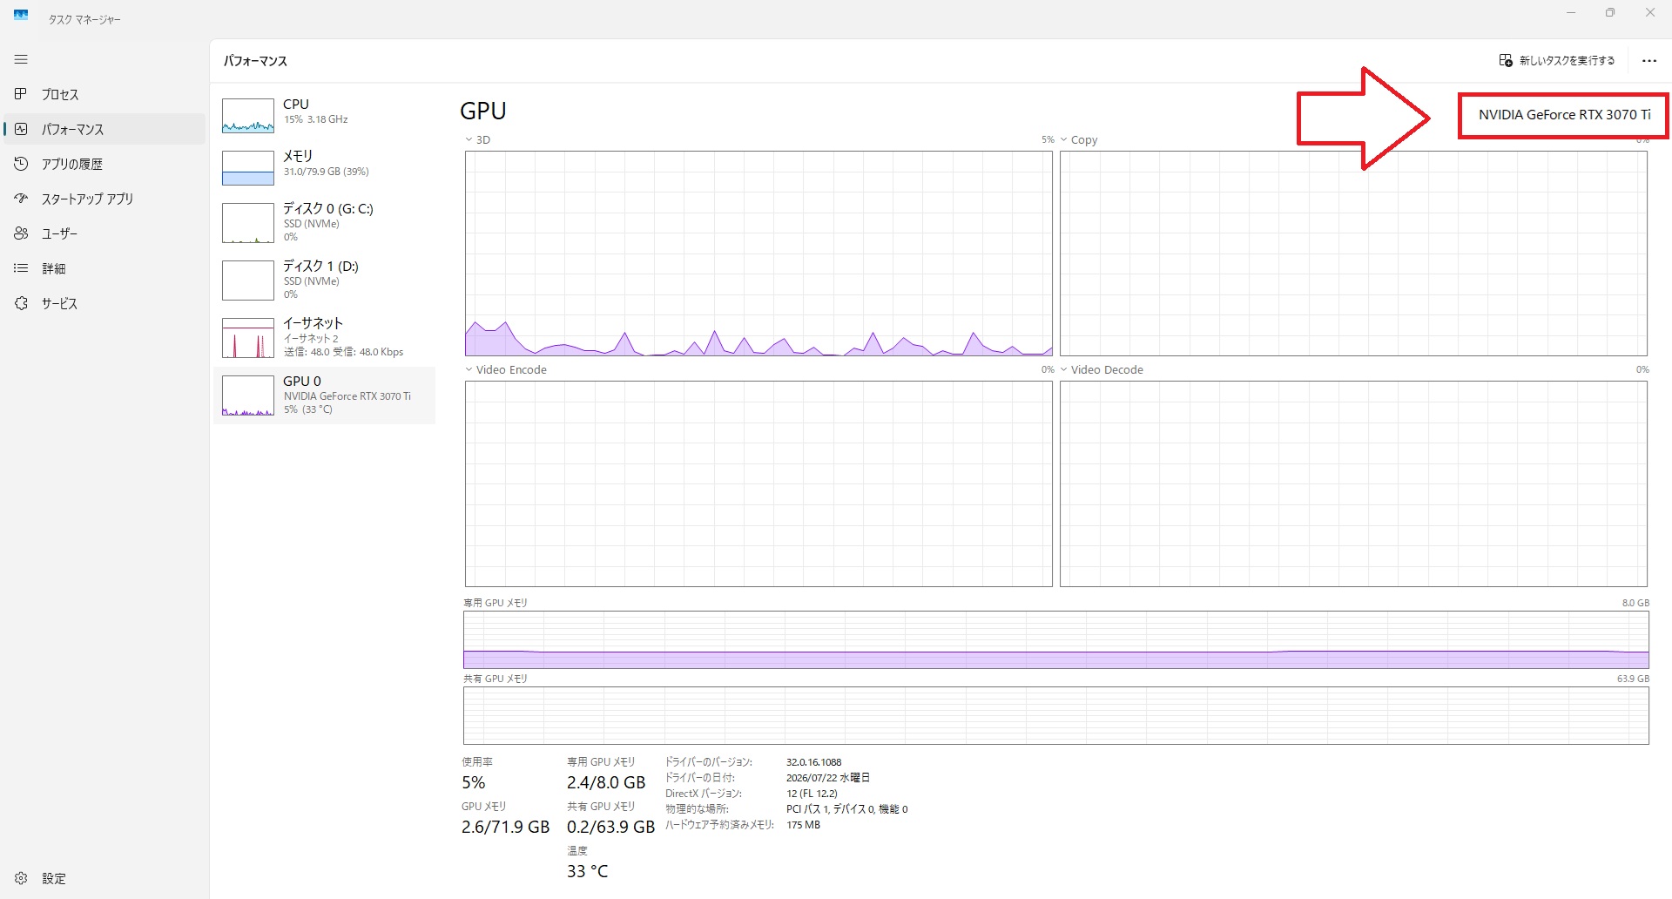
Task: Switch to アプリの履歴 page
Action: point(104,164)
